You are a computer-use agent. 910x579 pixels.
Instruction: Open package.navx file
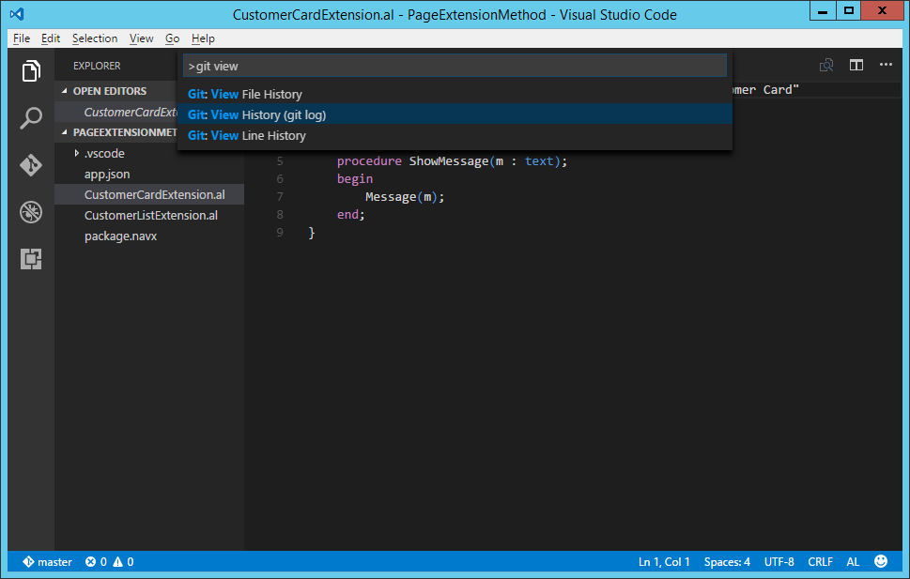click(121, 236)
